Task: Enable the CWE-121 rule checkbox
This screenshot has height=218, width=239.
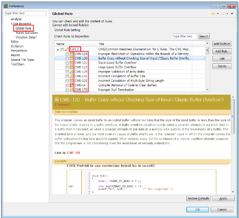Action: 67,63
